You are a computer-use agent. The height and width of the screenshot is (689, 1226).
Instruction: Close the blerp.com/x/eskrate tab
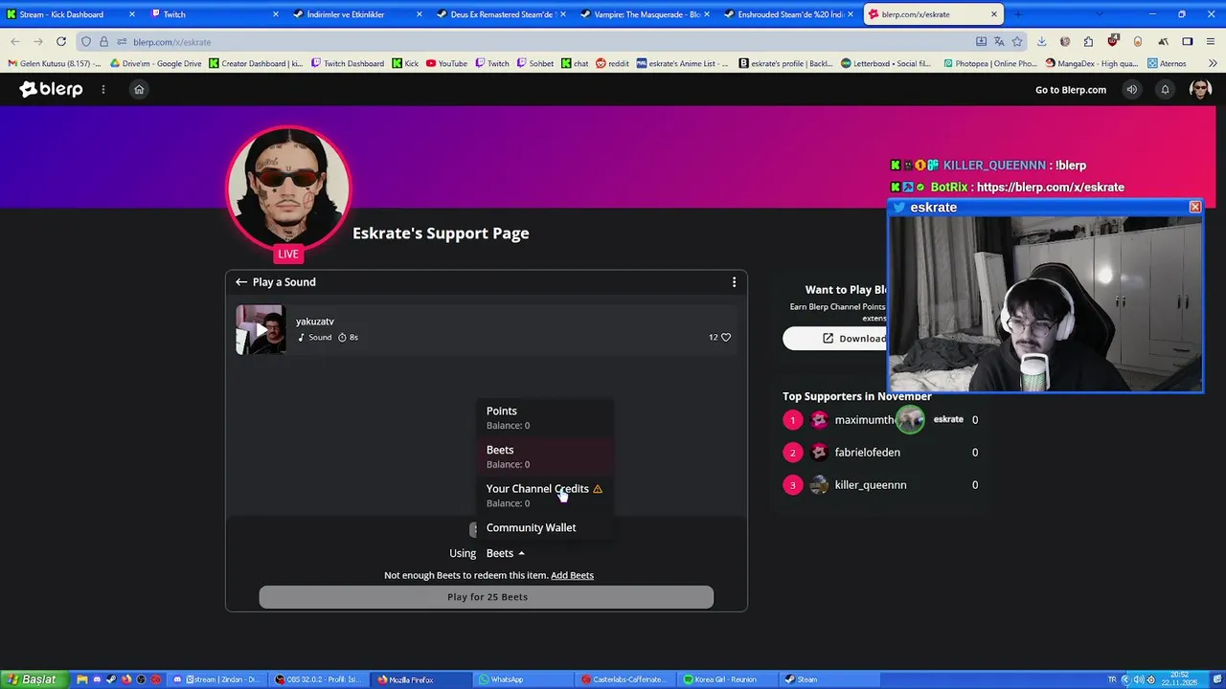[994, 14]
